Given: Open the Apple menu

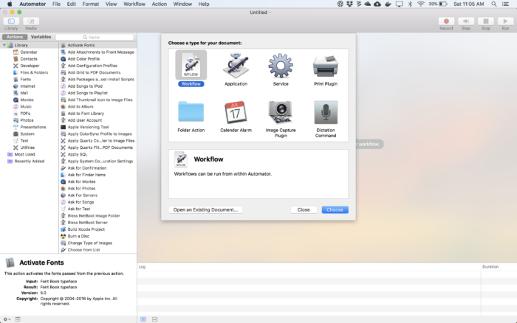Looking at the screenshot, I should pos(10,4).
